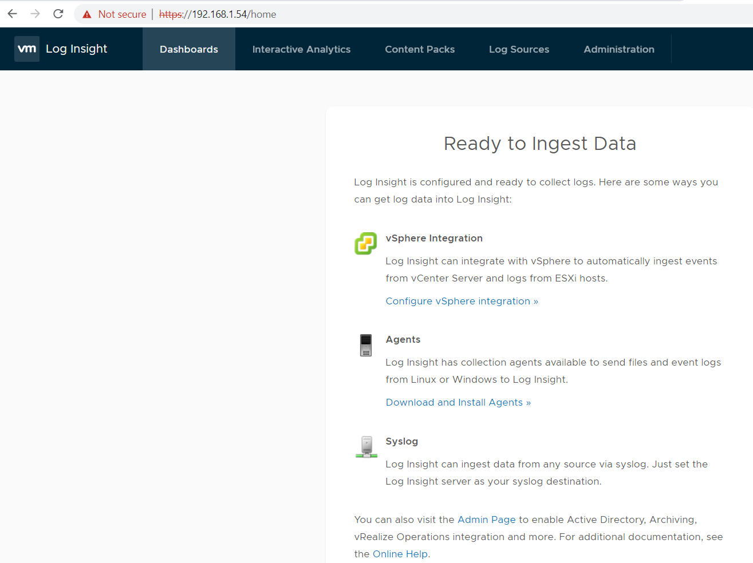Click the browser back arrow
This screenshot has height=563, width=753.
(13, 14)
